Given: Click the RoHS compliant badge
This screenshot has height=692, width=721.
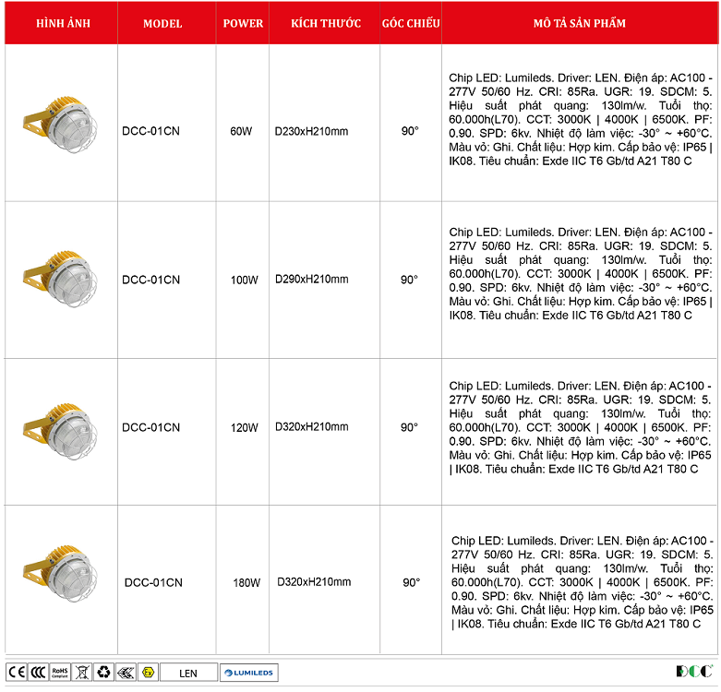Looking at the screenshot, I should click(60, 672).
